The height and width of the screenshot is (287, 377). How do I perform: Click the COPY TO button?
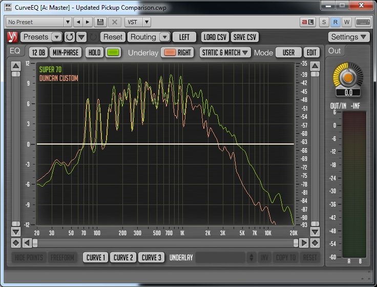(286, 258)
